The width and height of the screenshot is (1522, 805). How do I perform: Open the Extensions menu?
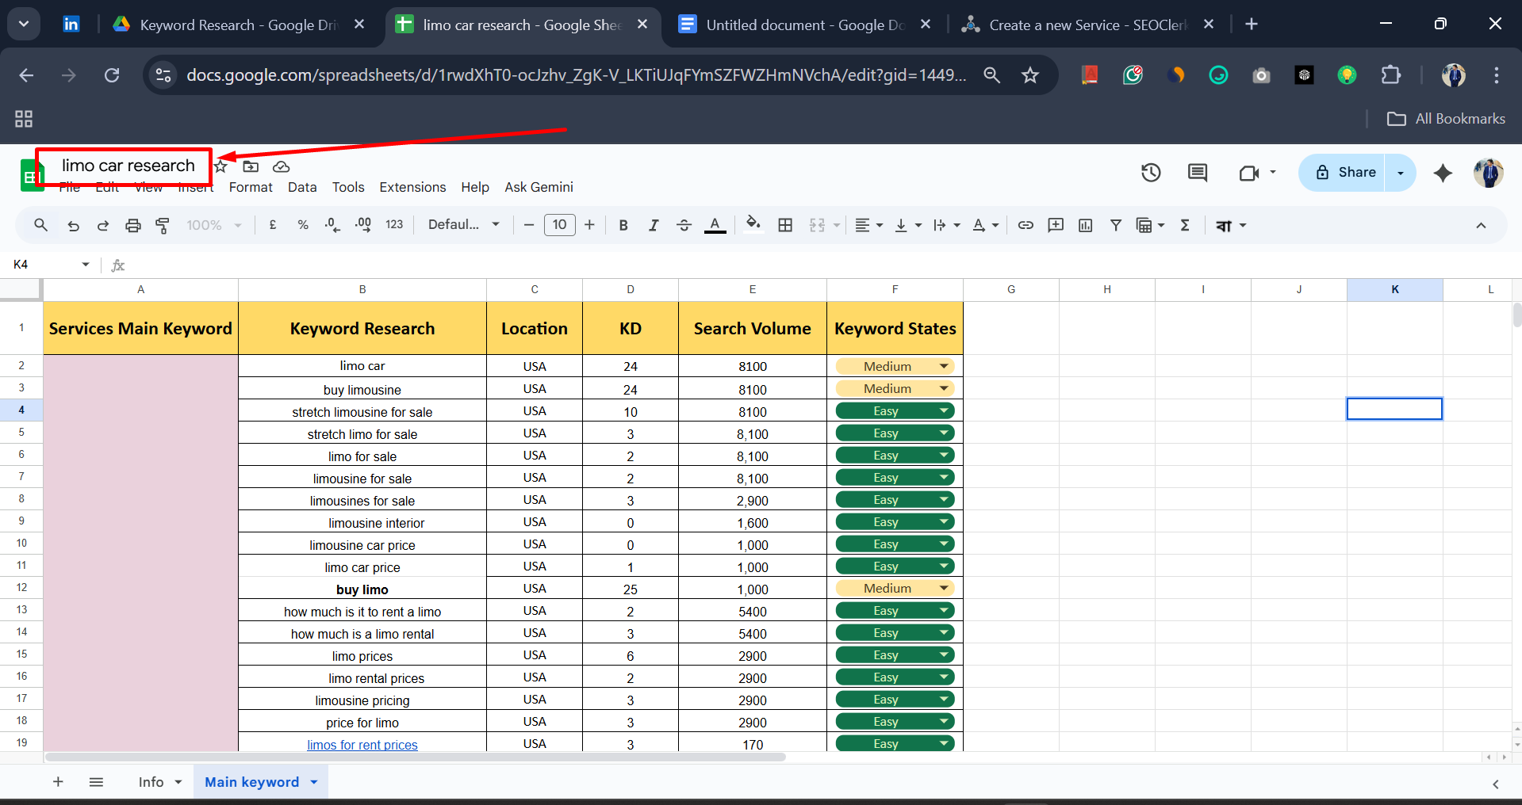pyautogui.click(x=412, y=187)
